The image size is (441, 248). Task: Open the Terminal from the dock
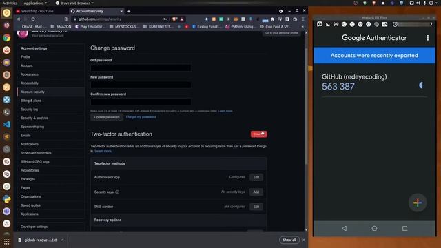6,112
